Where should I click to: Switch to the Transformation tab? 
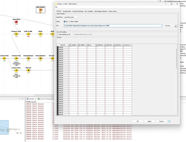coord(67,11)
